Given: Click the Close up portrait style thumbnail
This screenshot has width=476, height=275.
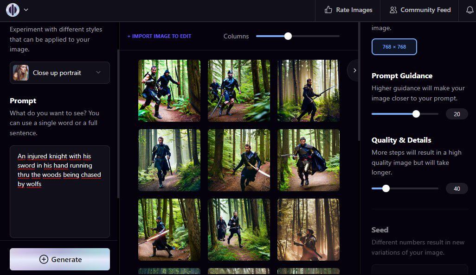Looking at the screenshot, I should tap(21, 73).
